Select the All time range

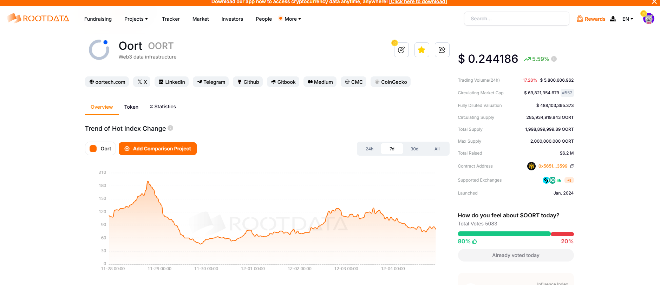pos(437,149)
